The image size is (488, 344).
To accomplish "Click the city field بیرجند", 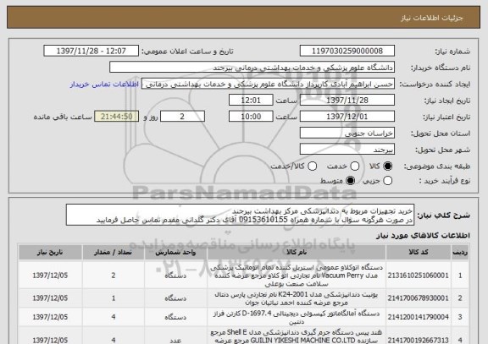I will 347,150.
